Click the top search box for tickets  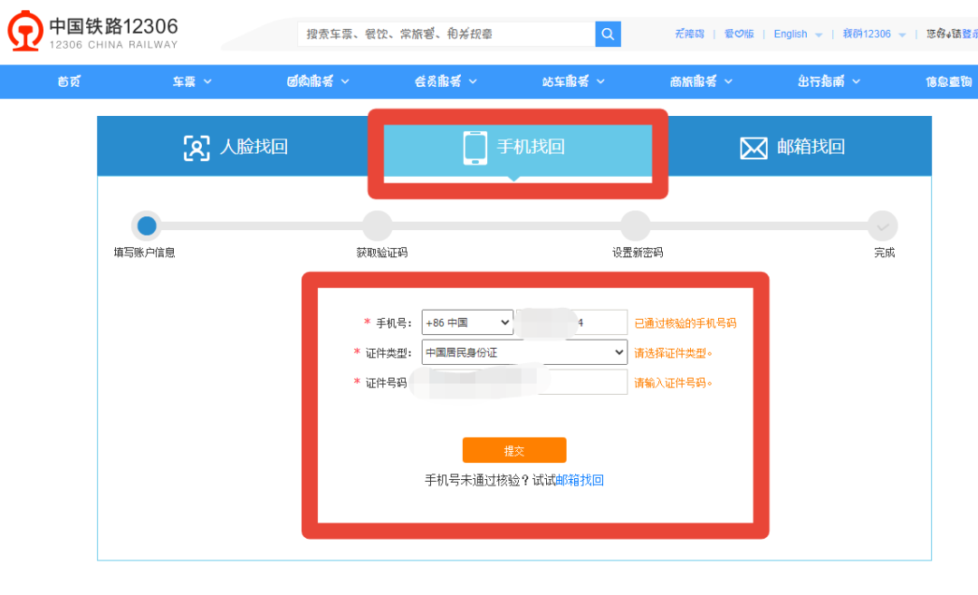[446, 34]
